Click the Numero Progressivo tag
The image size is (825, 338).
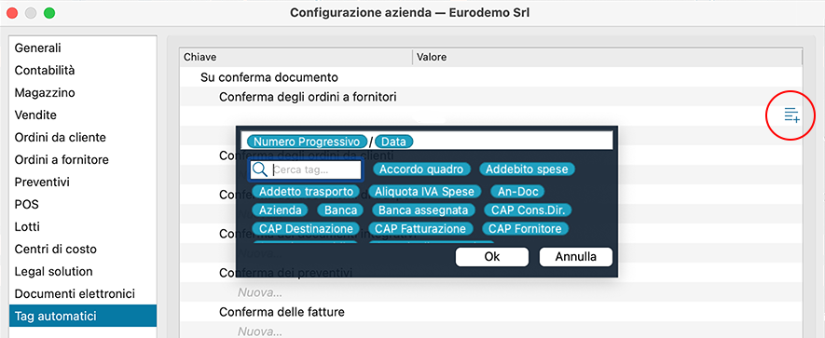tap(307, 142)
